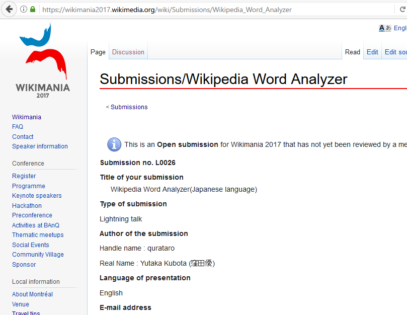
Task: Click the Local information sidebar heading
Action: coord(36,282)
